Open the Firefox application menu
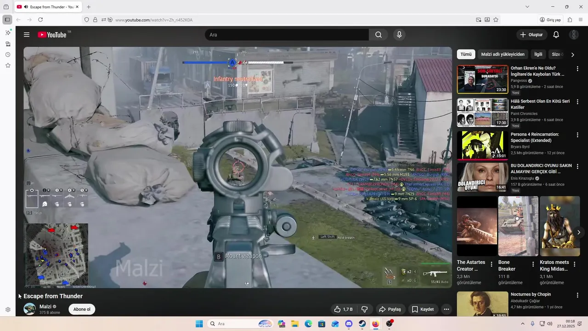Screen dimensions: 588x331 click(580, 20)
